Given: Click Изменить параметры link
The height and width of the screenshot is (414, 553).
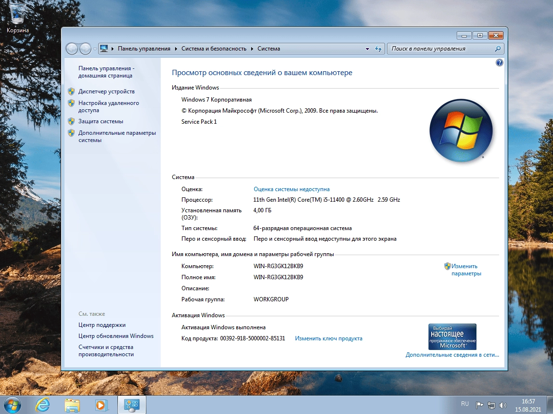Looking at the screenshot, I should [466, 270].
